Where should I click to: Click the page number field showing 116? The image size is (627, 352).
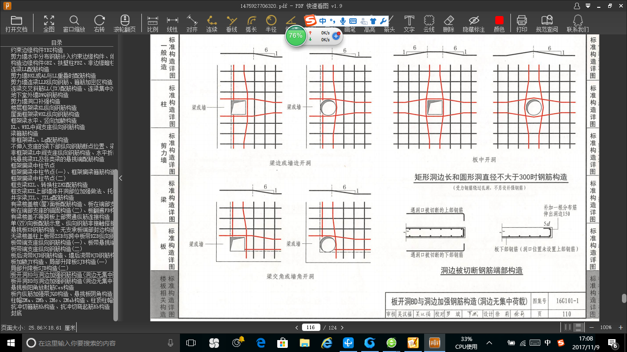point(311,327)
